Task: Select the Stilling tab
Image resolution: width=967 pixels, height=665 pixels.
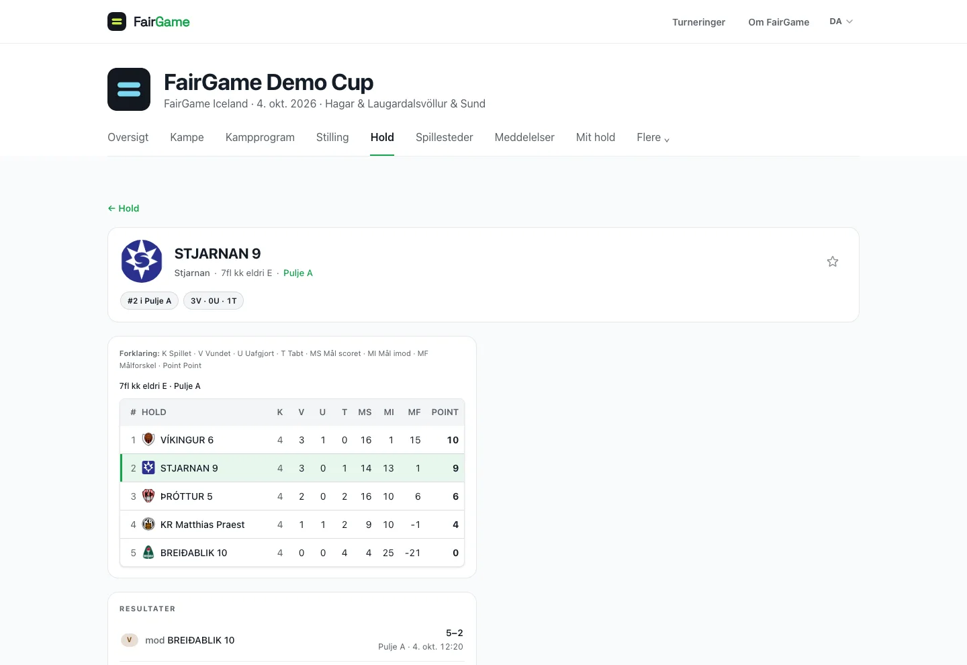Action: click(332, 137)
